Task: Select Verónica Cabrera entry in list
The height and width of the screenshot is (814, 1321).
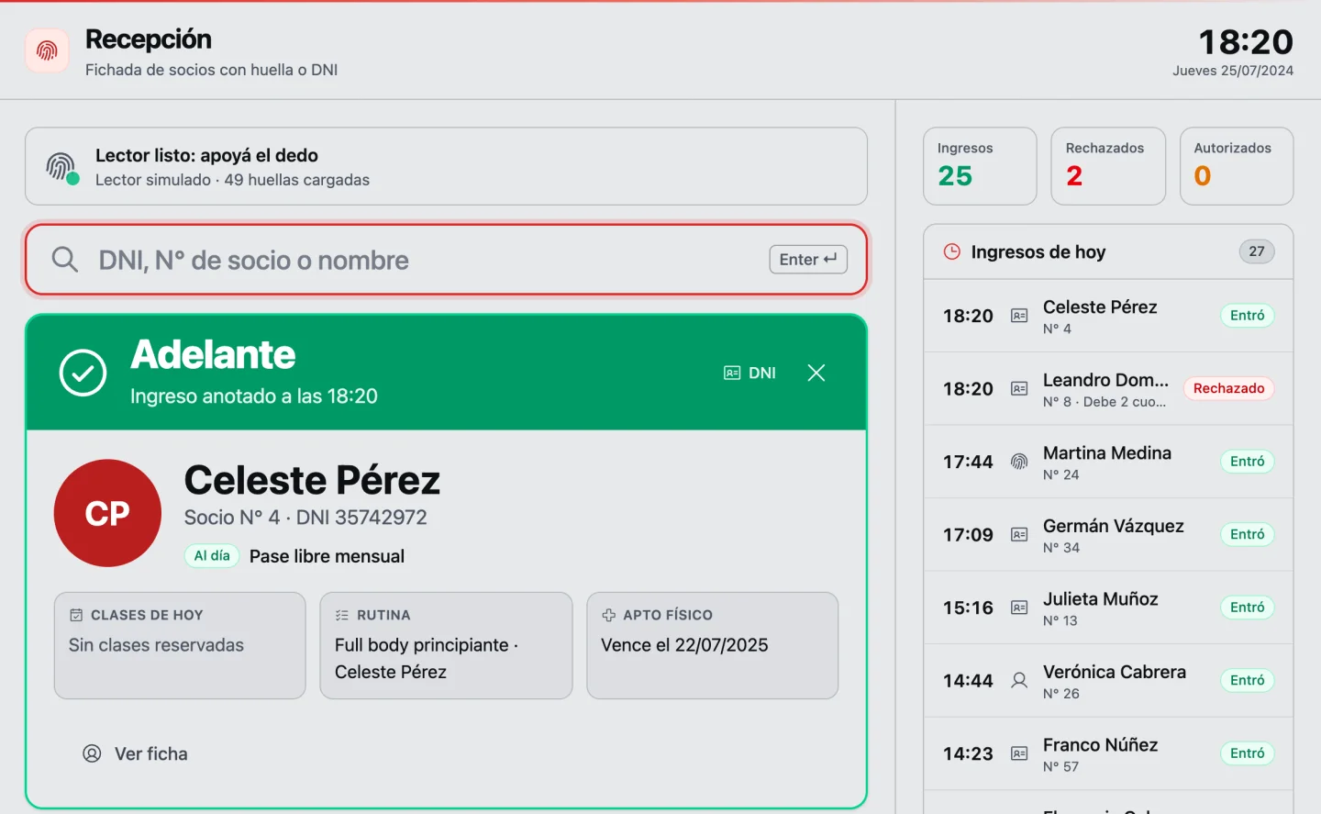Action: 1108,681
